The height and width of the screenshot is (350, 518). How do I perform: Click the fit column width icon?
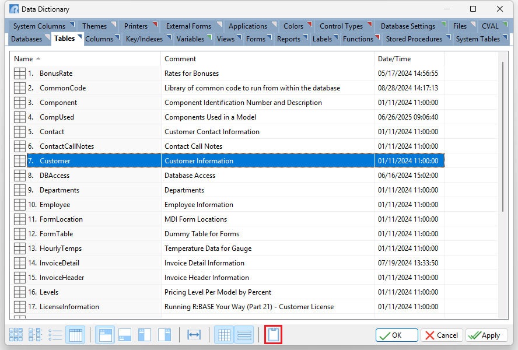tap(195, 335)
